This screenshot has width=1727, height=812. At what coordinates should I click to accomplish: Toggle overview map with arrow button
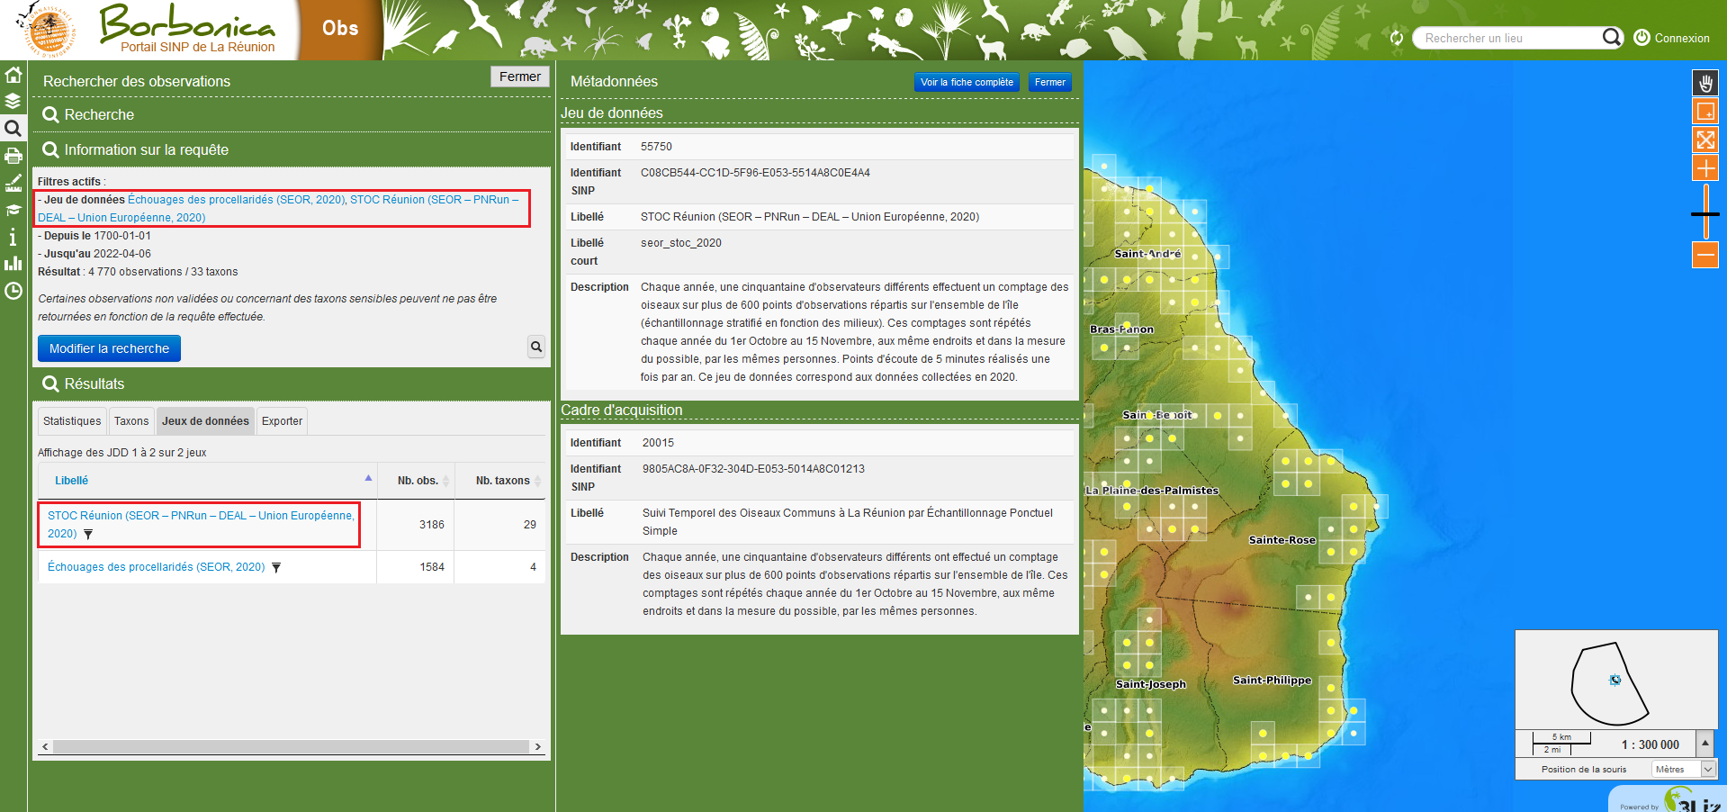pyautogui.click(x=1705, y=744)
